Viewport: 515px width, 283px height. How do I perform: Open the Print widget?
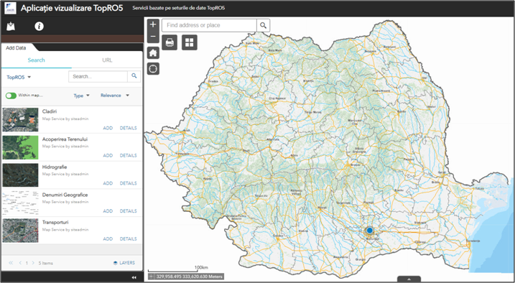[170, 42]
